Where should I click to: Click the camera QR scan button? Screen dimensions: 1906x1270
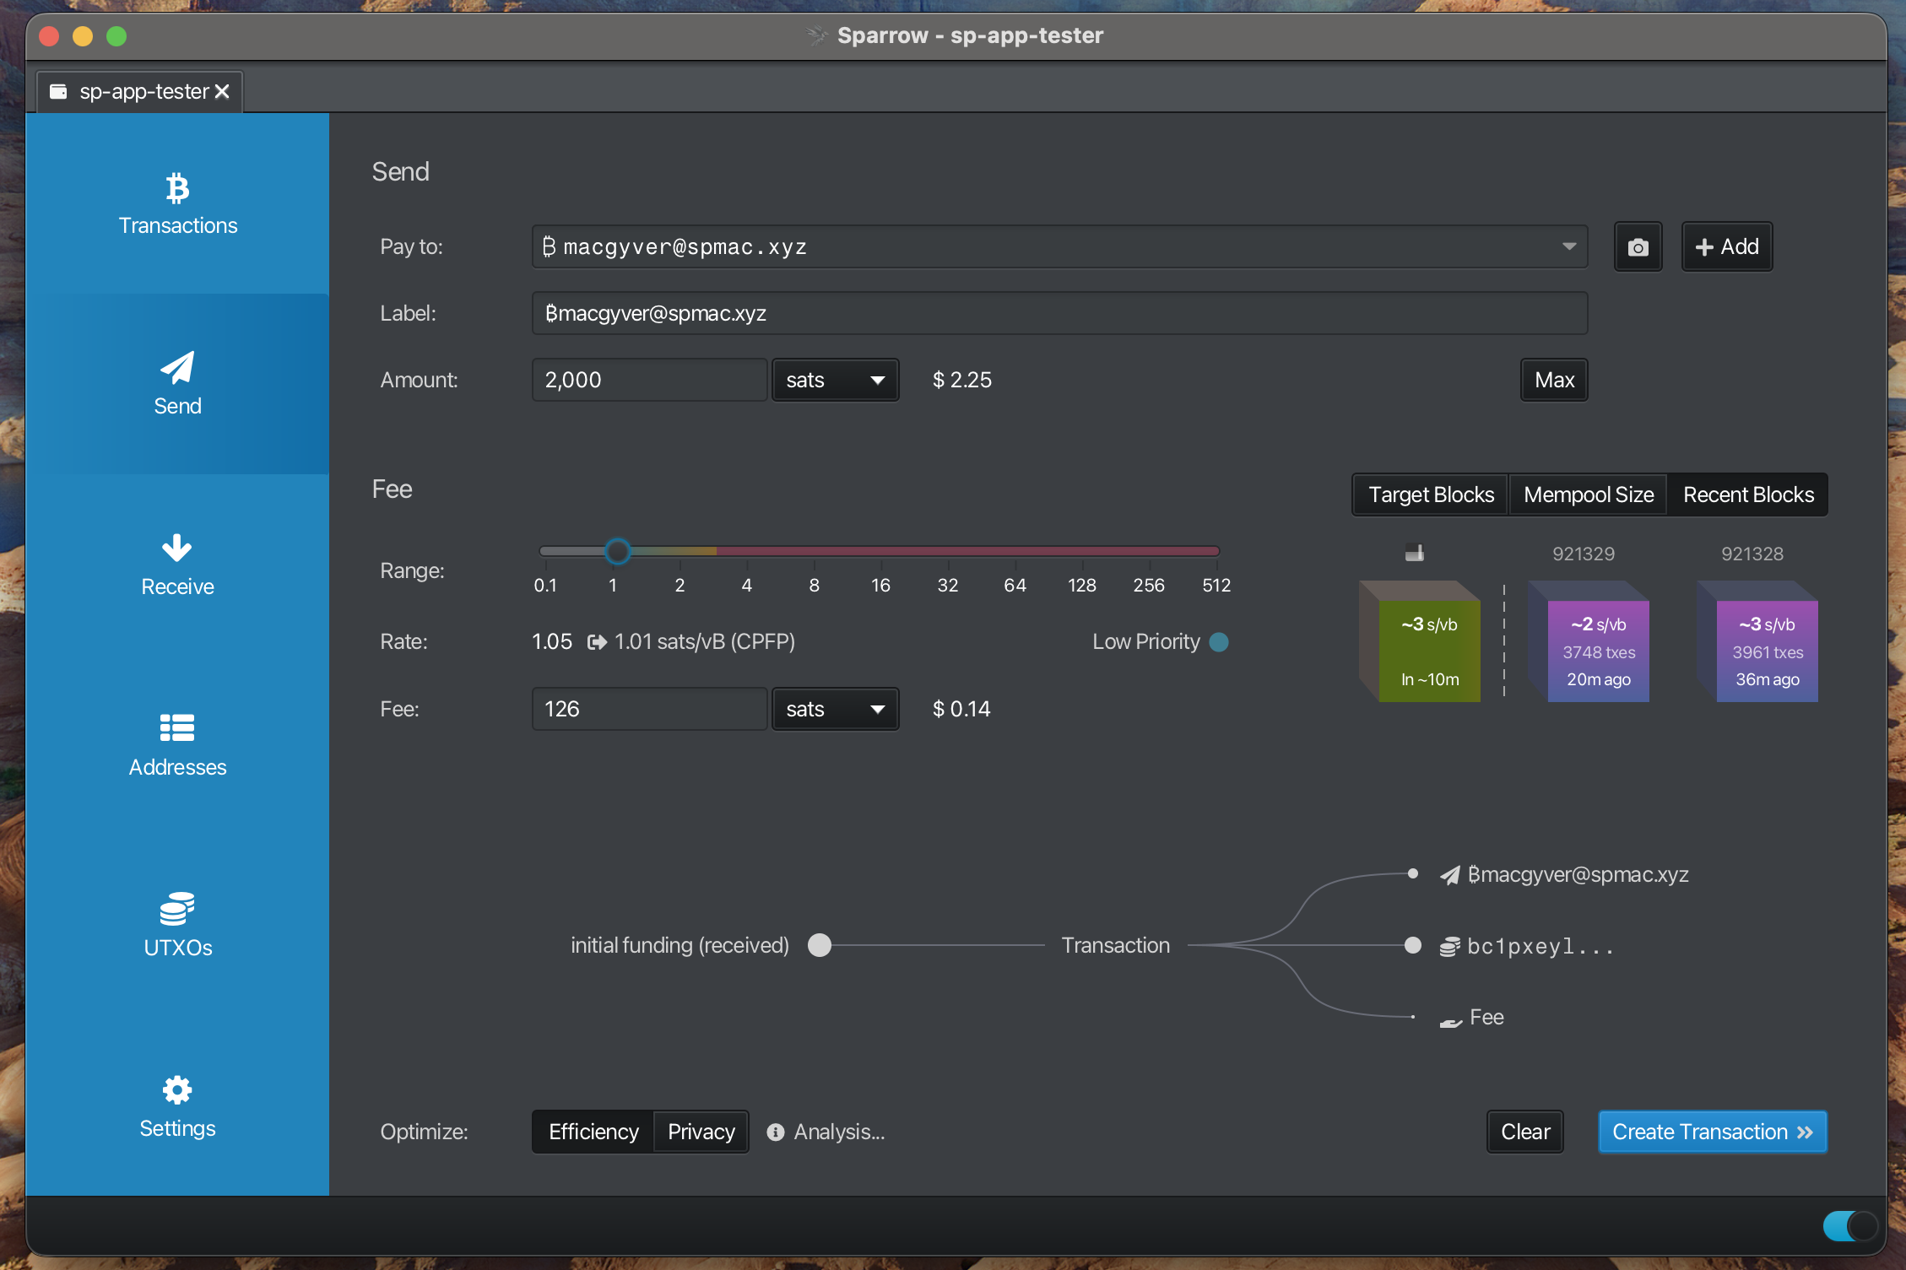pyautogui.click(x=1638, y=247)
